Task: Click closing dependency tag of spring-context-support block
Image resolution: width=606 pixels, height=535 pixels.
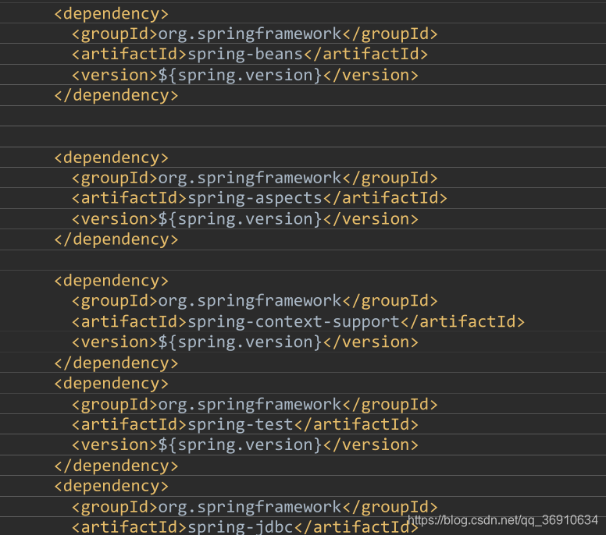Action: [116, 363]
